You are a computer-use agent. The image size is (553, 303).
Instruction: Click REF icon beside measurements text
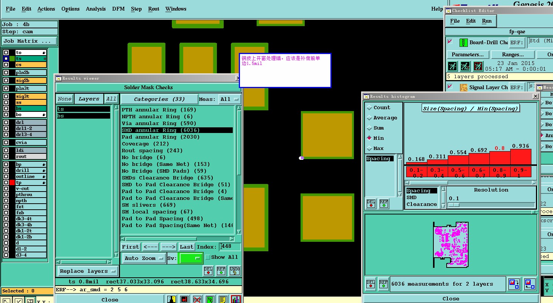[x=383, y=284]
